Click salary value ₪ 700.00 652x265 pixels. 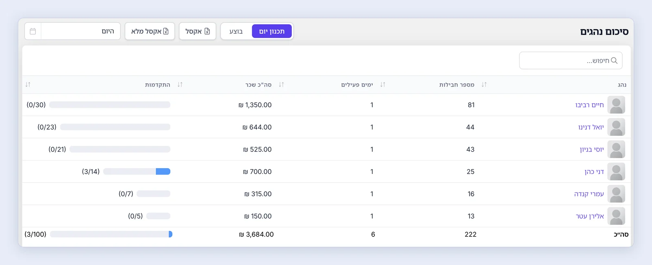click(257, 172)
